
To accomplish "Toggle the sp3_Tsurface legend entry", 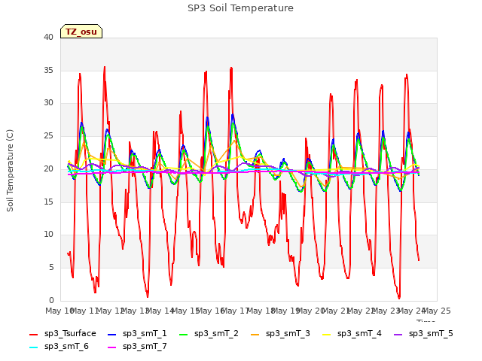I will 63,334.
